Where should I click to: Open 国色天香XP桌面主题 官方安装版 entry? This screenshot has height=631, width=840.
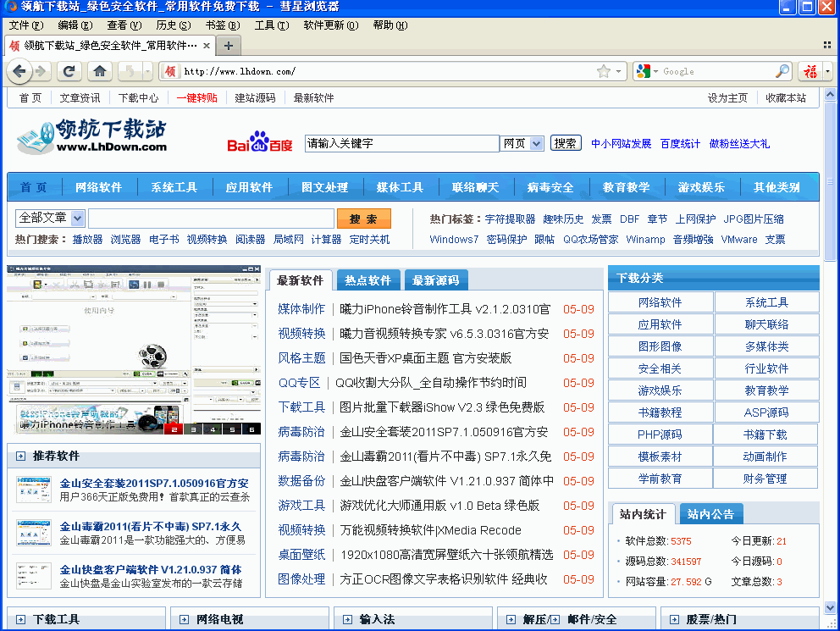click(425, 357)
